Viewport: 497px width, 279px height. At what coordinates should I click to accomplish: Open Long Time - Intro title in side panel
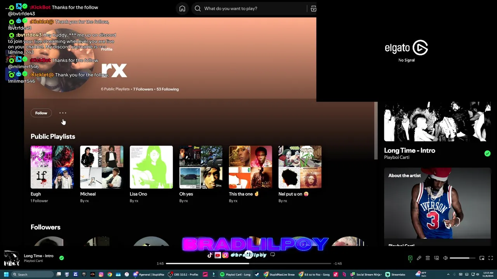tap(410, 150)
